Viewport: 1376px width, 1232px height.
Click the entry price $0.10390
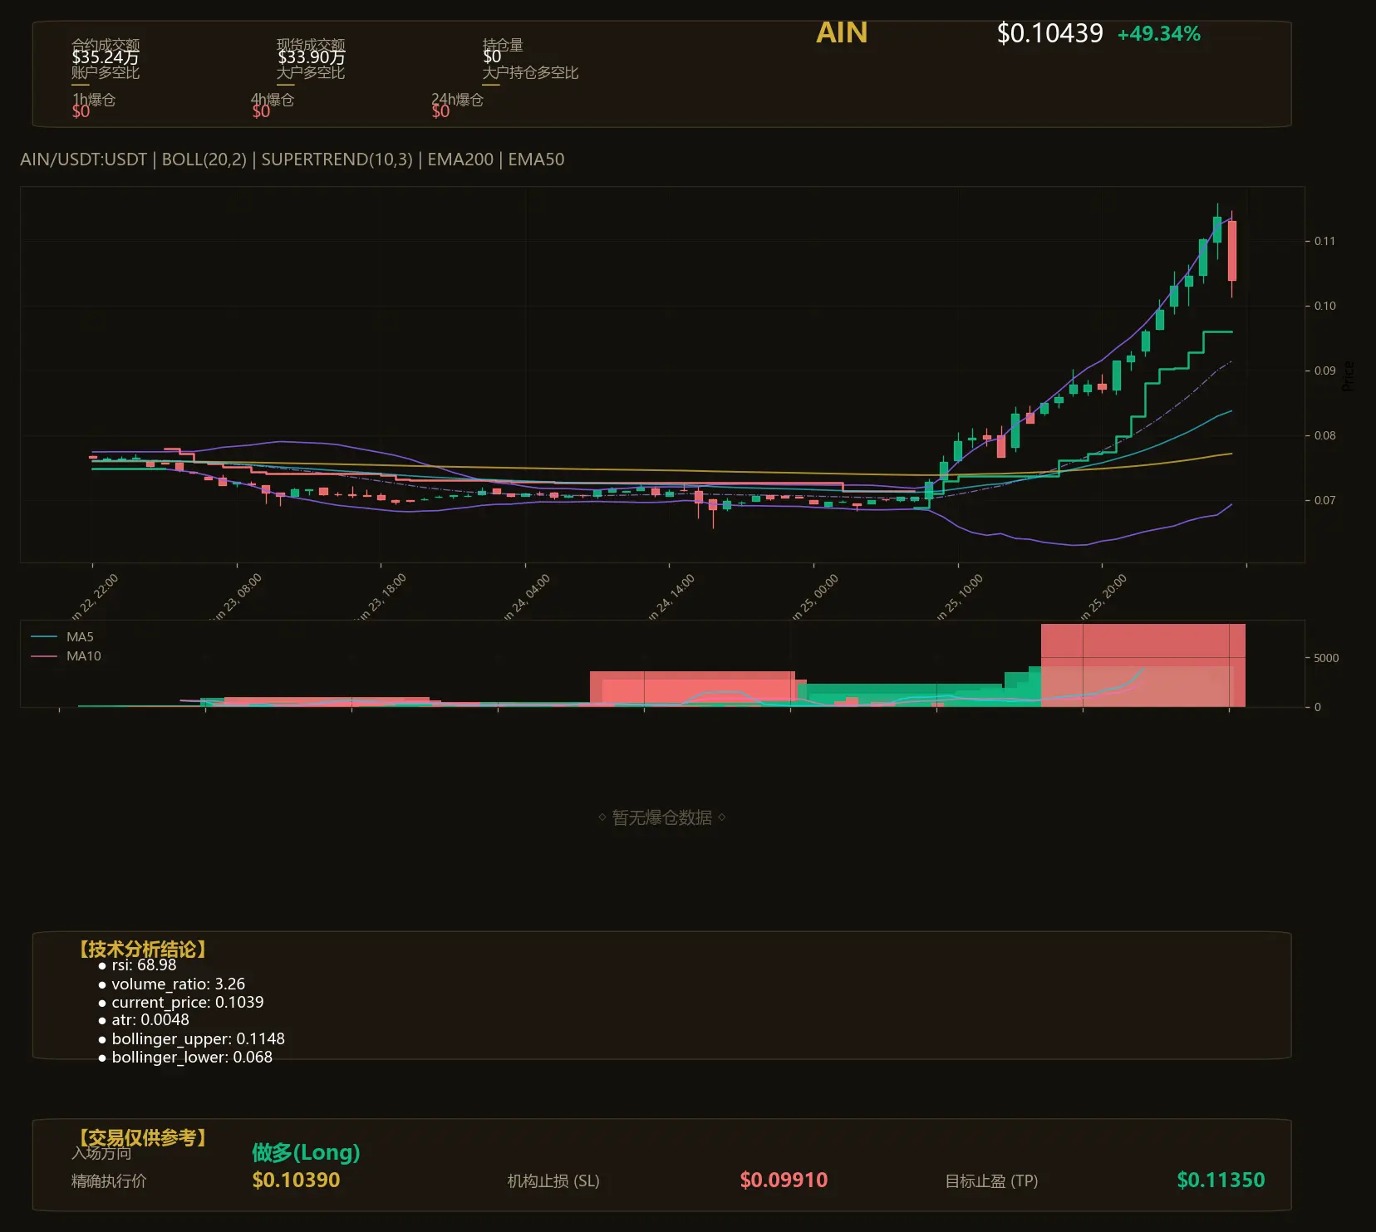tap(296, 1180)
